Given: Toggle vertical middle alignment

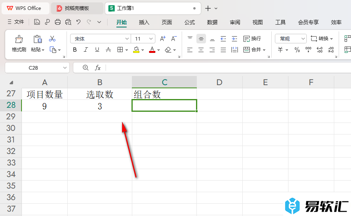Looking at the screenshot, I should coord(201,39).
